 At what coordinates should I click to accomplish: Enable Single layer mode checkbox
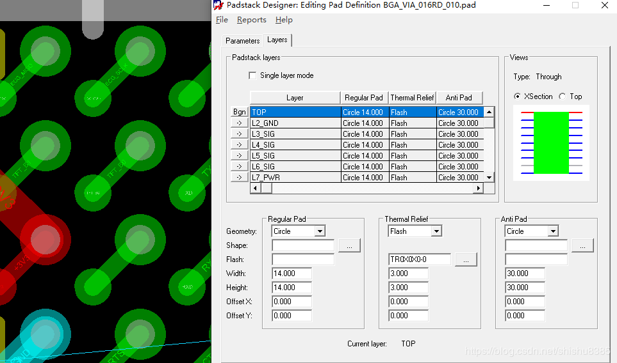252,75
